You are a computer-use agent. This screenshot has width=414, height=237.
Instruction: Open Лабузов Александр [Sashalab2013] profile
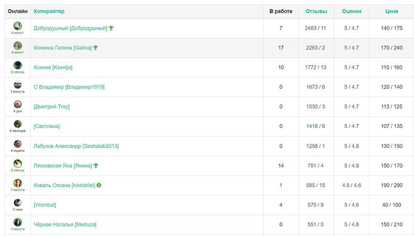tap(76, 146)
